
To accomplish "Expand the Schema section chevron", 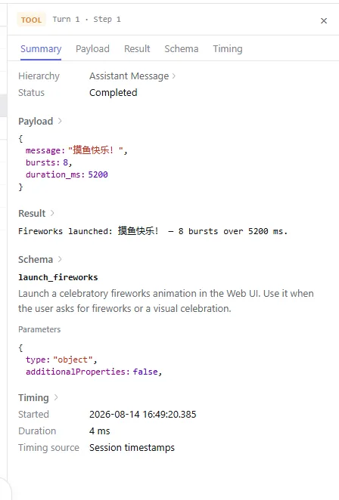I will (x=60, y=259).
